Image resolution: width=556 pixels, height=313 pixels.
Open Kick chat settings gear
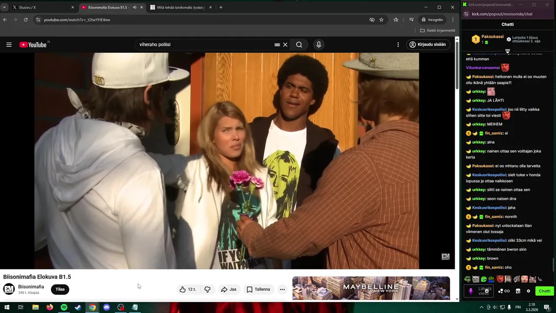click(528, 291)
